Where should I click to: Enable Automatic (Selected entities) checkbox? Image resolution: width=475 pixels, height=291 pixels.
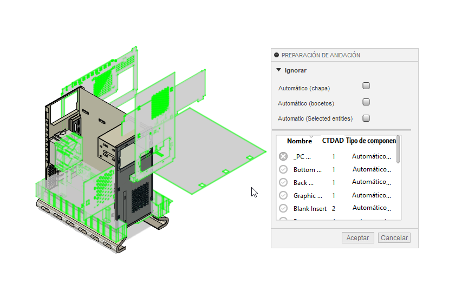click(366, 118)
